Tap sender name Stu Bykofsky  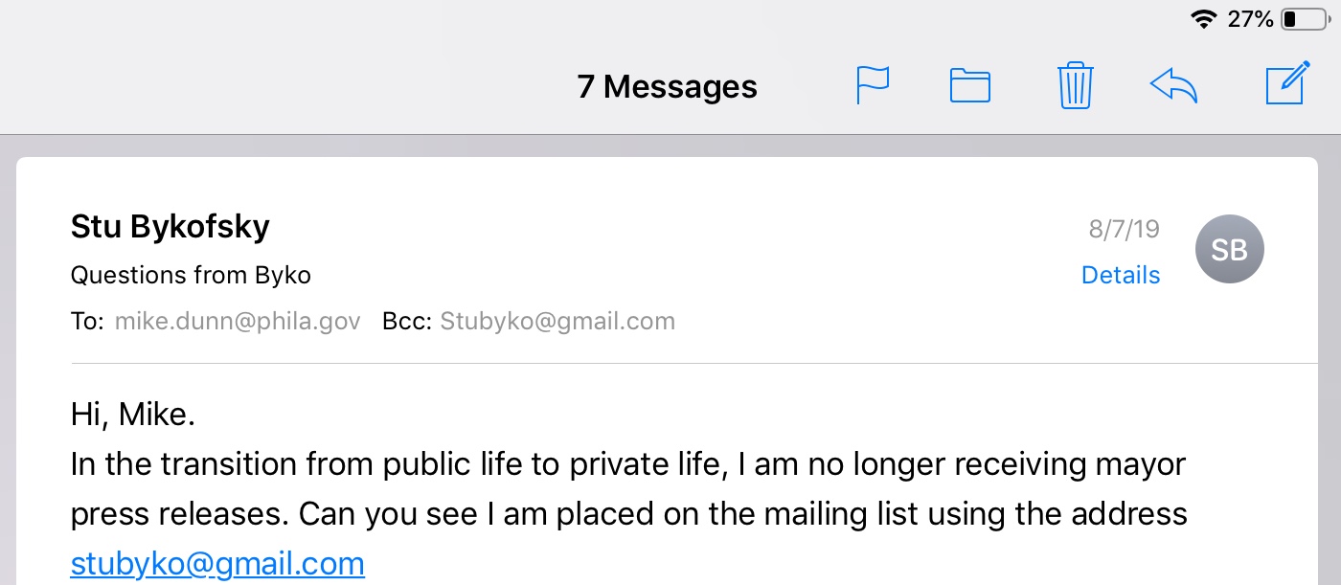(170, 227)
